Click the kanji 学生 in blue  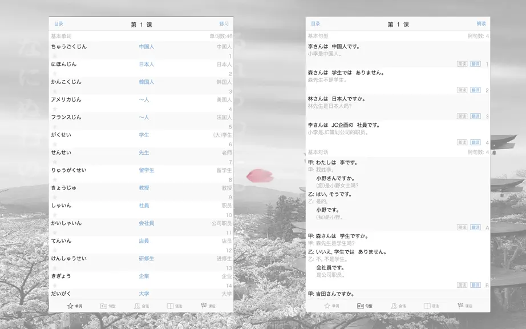click(x=144, y=135)
